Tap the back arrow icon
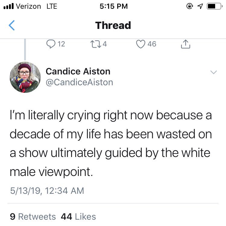The width and height of the screenshot is (226, 226). click(12, 25)
